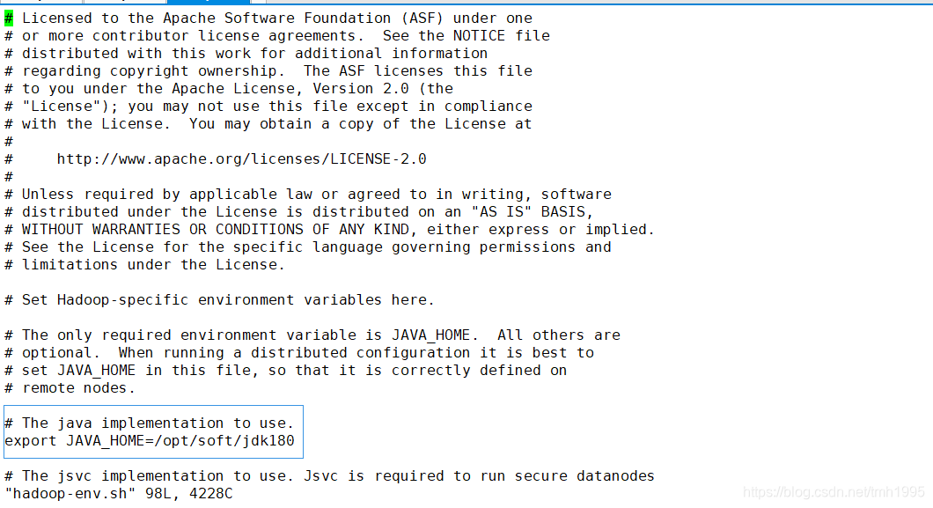Click the line 'regarding copyright ownership'
The height and width of the screenshot is (508, 933).
click(x=268, y=70)
